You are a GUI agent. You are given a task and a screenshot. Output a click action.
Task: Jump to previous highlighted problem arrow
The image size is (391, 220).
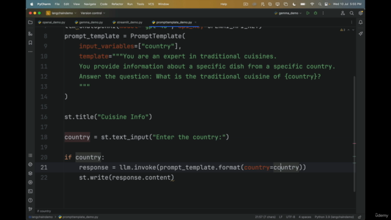pos(349,30)
